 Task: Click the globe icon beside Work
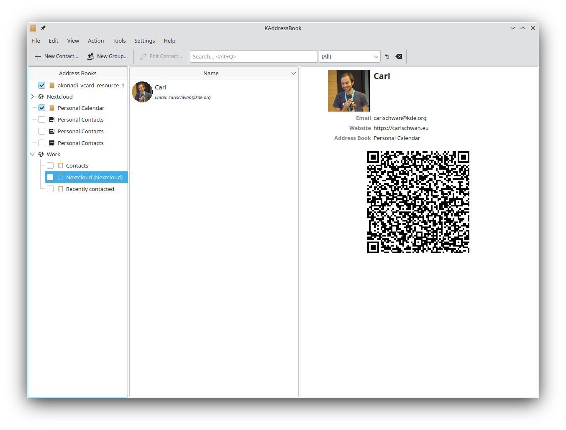tap(41, 155)
